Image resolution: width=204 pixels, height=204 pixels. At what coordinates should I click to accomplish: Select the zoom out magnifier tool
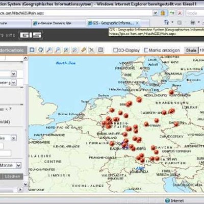58,50
